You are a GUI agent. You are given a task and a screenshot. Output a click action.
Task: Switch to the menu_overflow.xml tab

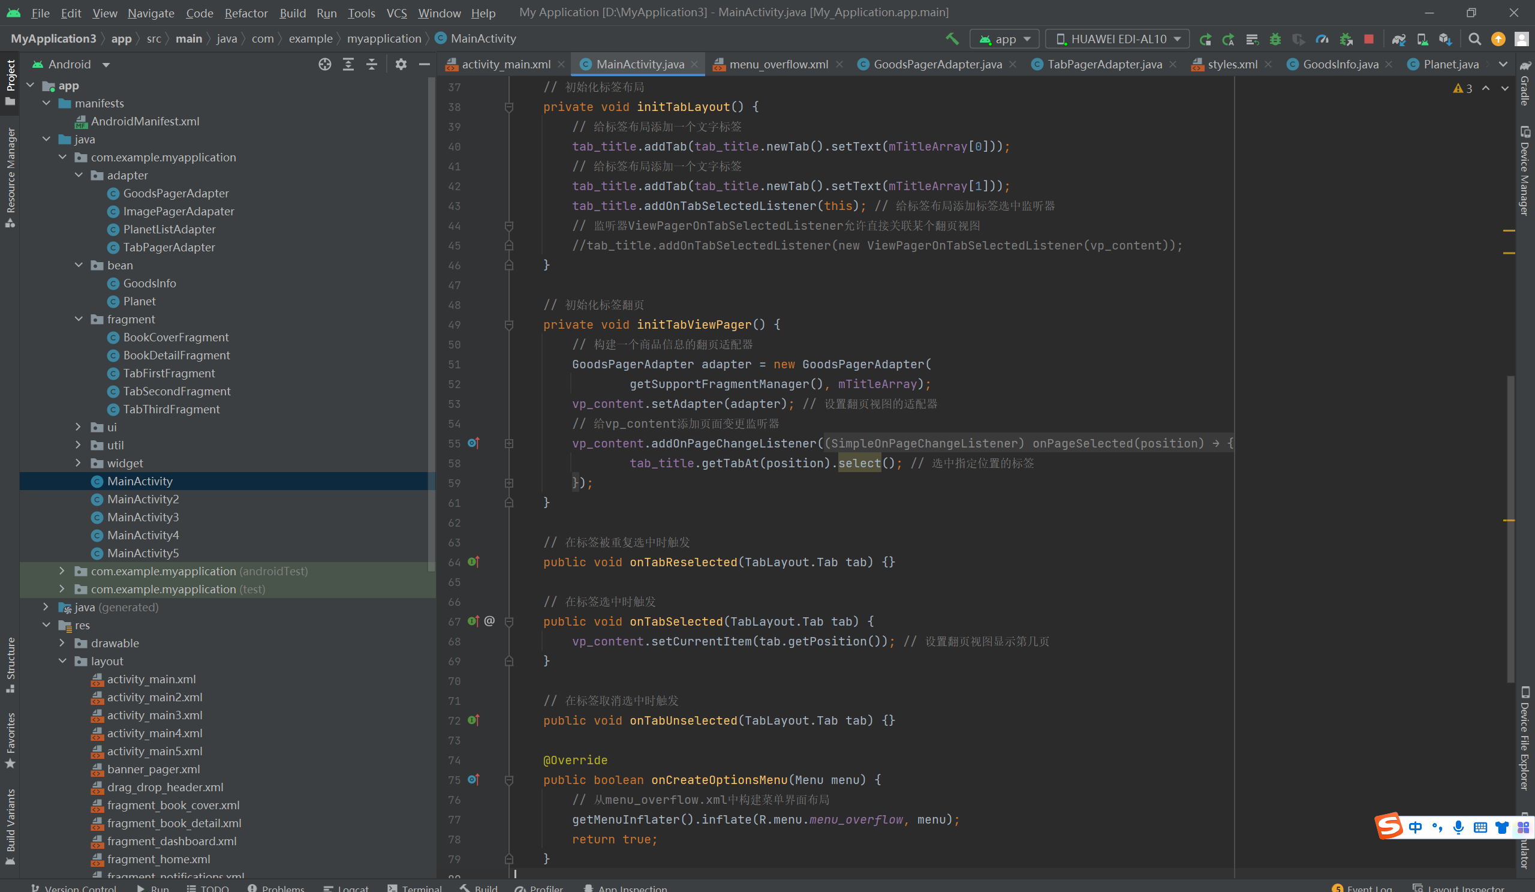coord(778,64)
